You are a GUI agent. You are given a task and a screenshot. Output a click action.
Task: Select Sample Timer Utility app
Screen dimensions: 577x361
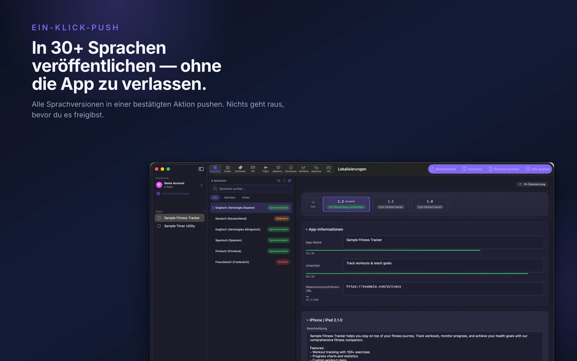point(180,226)
